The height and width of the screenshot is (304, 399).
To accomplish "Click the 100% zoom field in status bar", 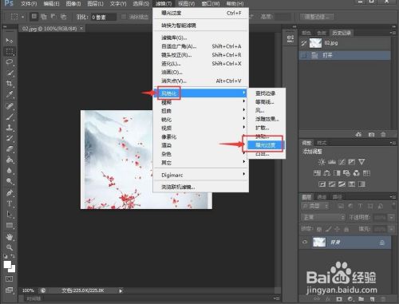I will click(x=28, y=290).
